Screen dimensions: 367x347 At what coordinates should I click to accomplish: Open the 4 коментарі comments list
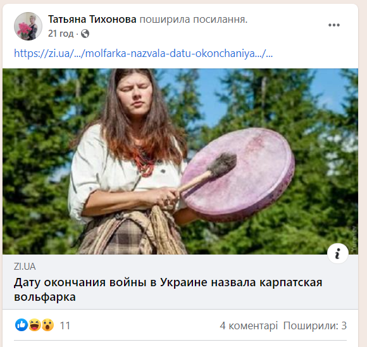pyautogui.click(x=249, y=325)
